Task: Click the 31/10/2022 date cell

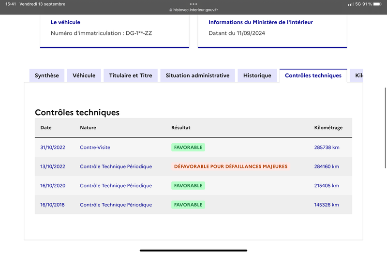Action: coord(53,148)
